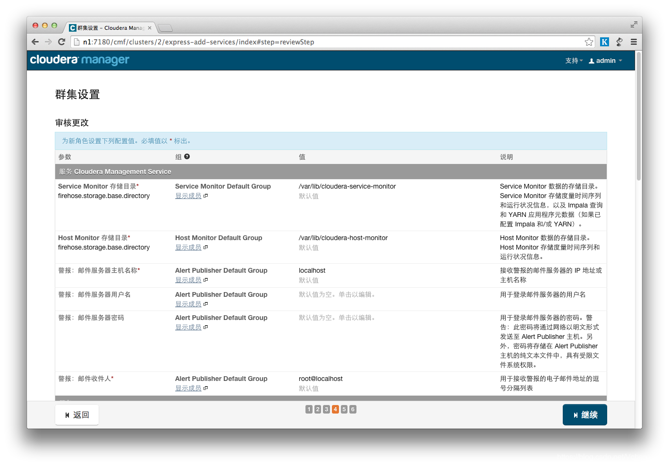Click the extension icon beside the K

[619, 42]
